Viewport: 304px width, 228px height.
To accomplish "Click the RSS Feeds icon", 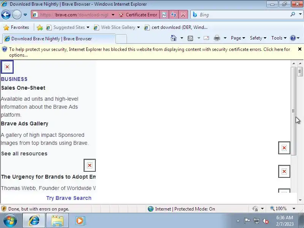I will click(x=190, y=38).
